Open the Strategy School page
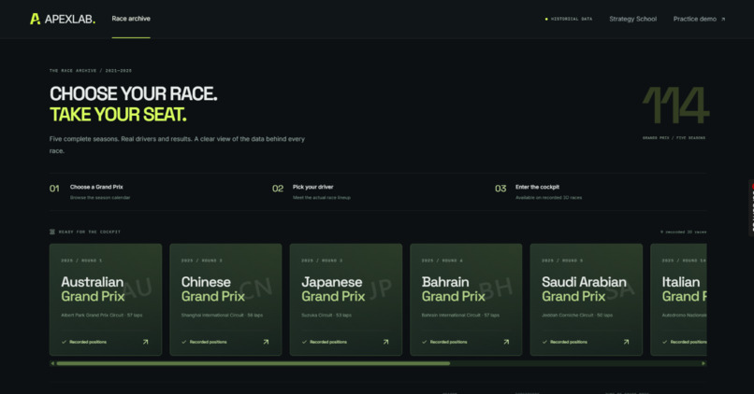Image resolution: width=754 pixels, height=394 pixels. click(632, 20)
